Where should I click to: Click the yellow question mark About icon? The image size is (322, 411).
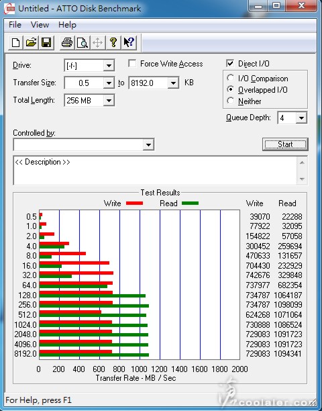coord(113,42)
